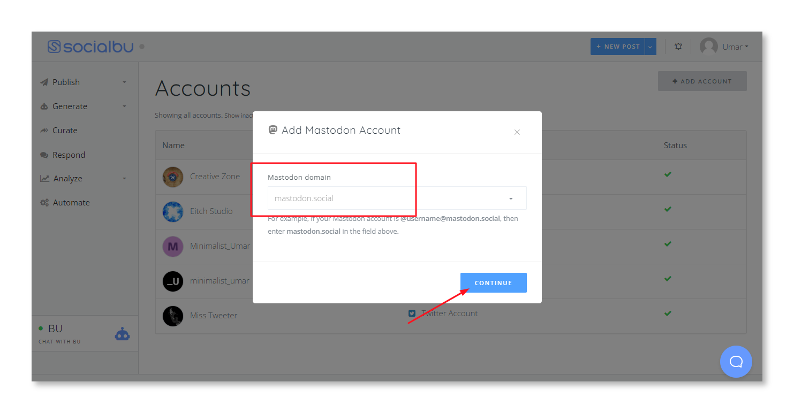The height and width of the screenshot is (413, 794).
Task: Click the Twitter bird icon beside Miss Tweeter
Action: tap(411, 313)
